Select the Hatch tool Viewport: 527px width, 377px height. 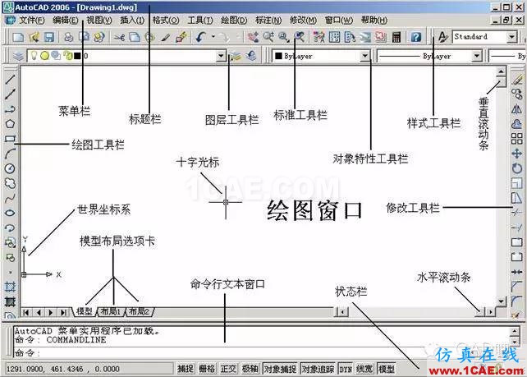coord(10,287)
